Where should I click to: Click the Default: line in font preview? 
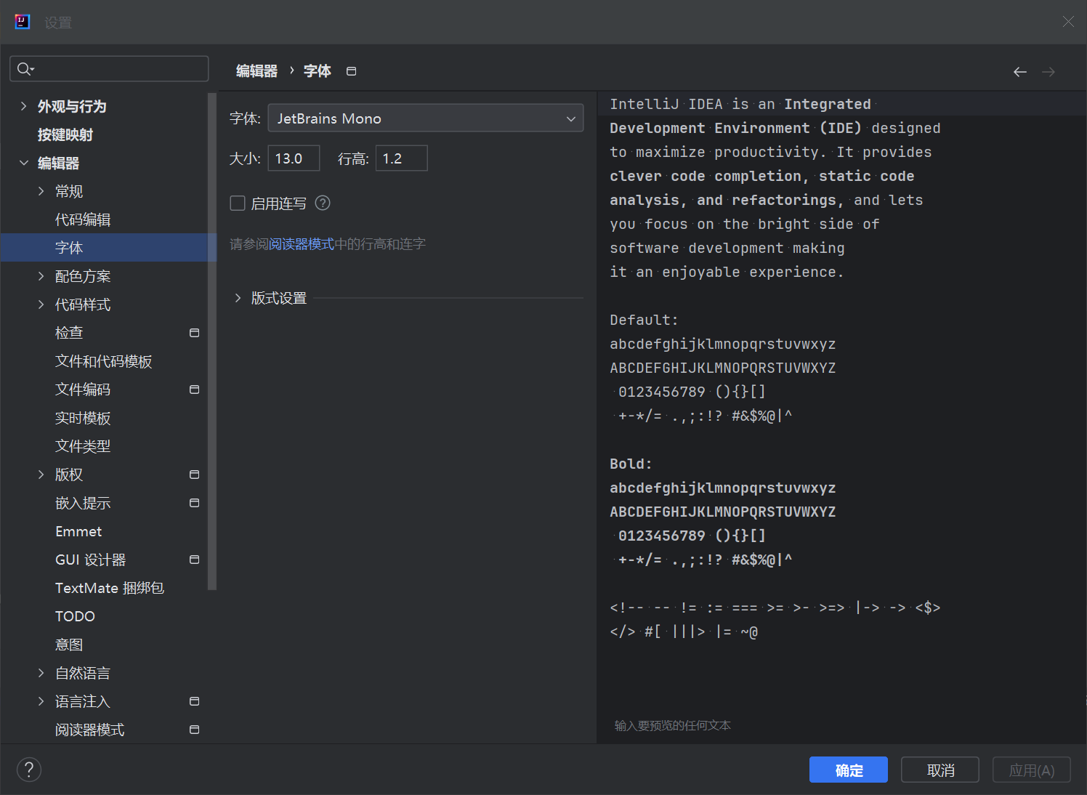point(644,320)
